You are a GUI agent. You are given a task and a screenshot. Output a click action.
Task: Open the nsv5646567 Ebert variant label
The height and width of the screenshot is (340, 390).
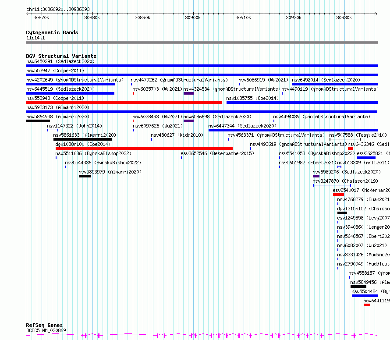(x=363, y=236)
